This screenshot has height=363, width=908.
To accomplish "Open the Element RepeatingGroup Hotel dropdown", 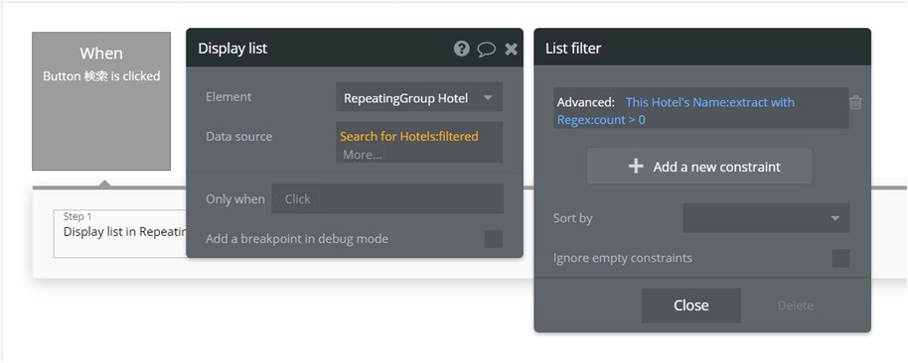I will click(x=419, y=97).
